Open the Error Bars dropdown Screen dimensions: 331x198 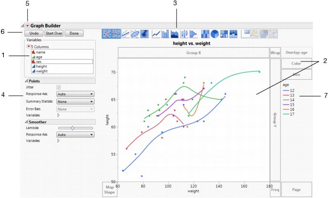[x=75, y=109]
